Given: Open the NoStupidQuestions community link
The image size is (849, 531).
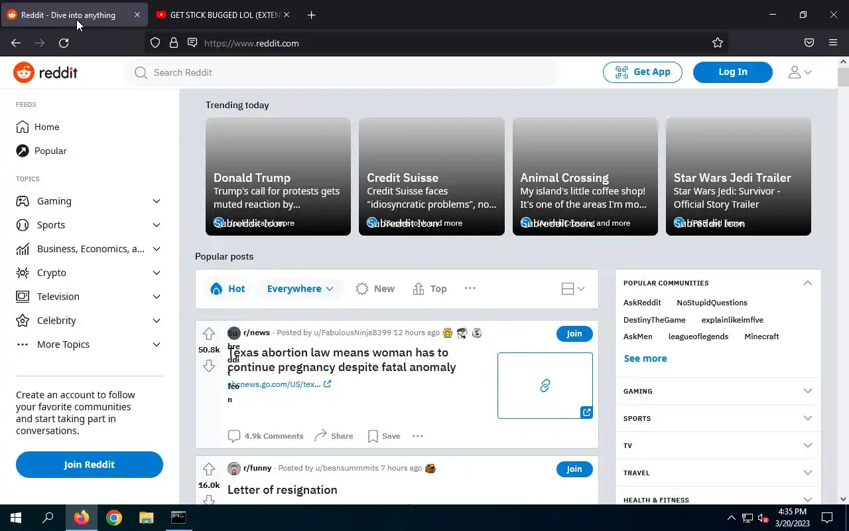Looking at the screenshot, I should (x=712, y=303).
